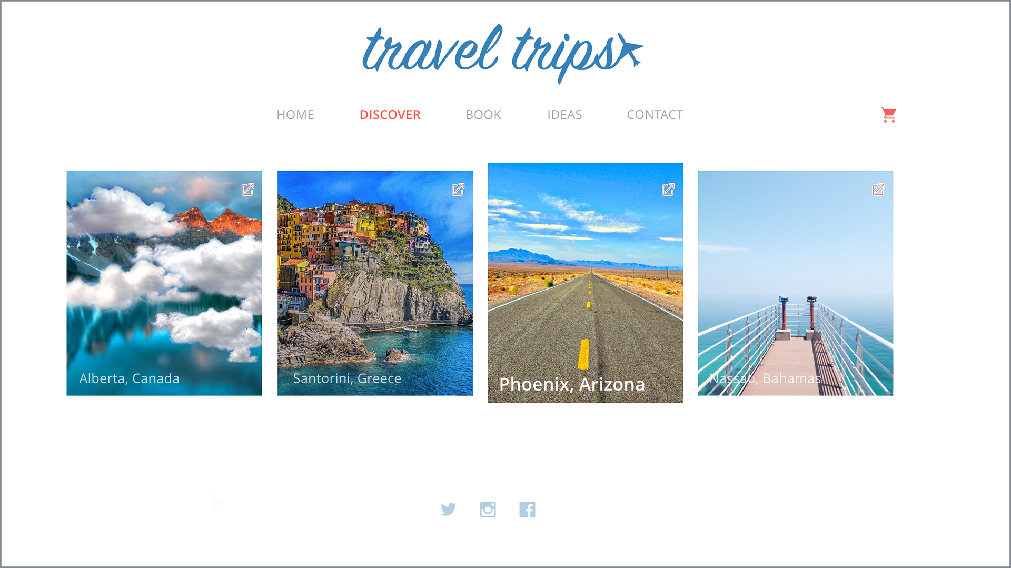Click the travel trips logo
The width and height of the screenshot is (1011, 568).
pos(503,53)
